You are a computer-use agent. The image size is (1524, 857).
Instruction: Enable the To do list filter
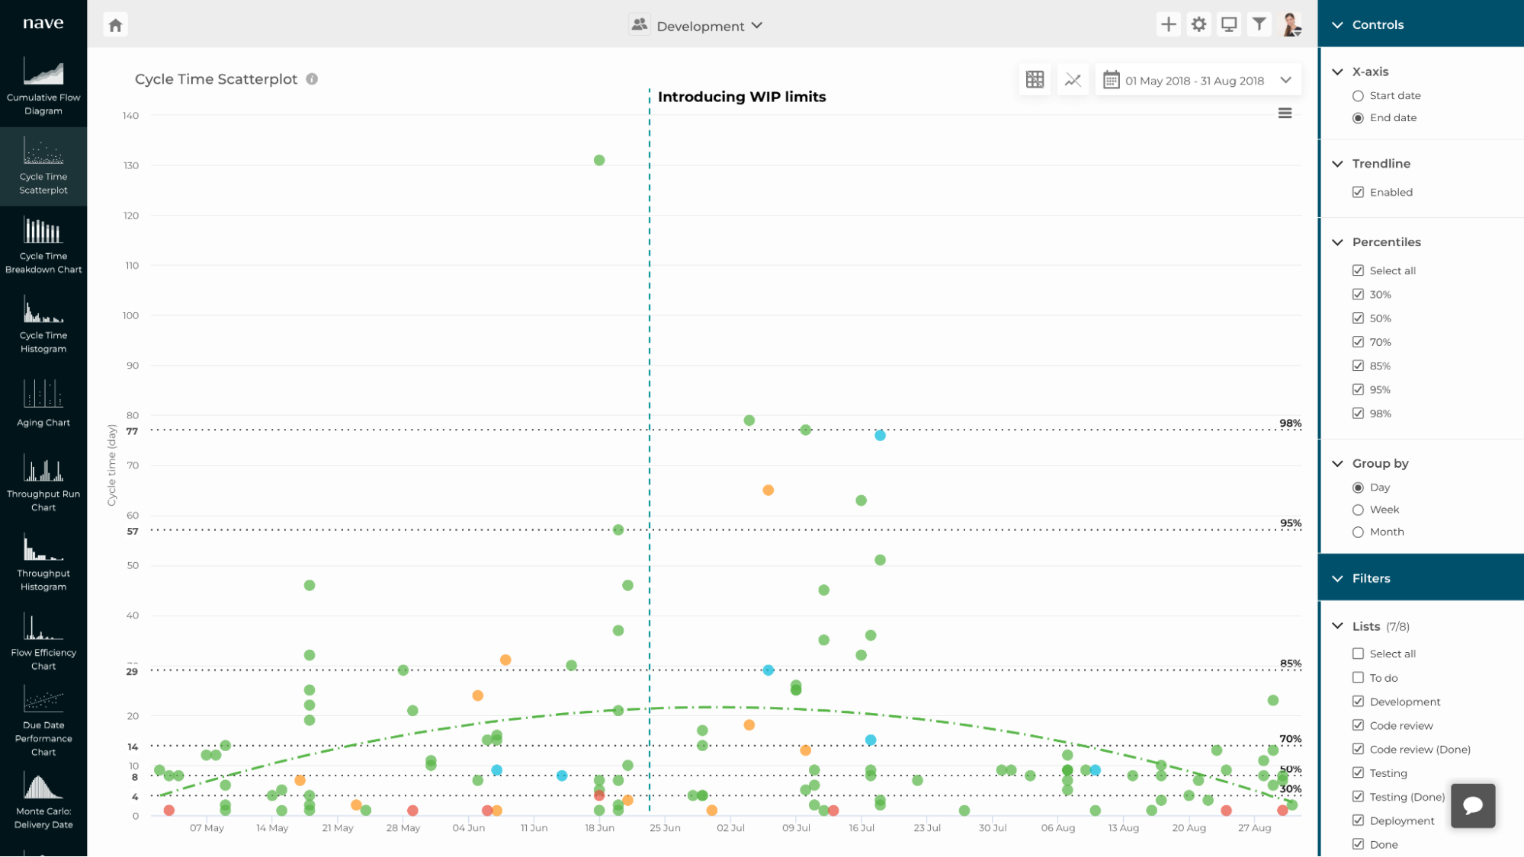click(x=1358, y=678)
